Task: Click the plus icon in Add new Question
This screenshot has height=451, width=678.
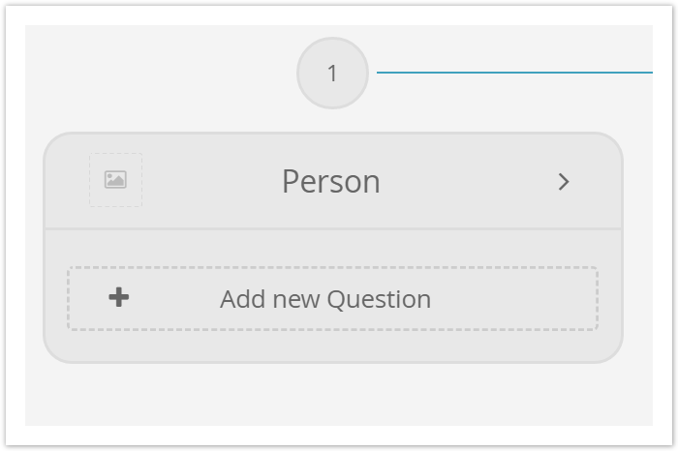Action: [119, 297]
